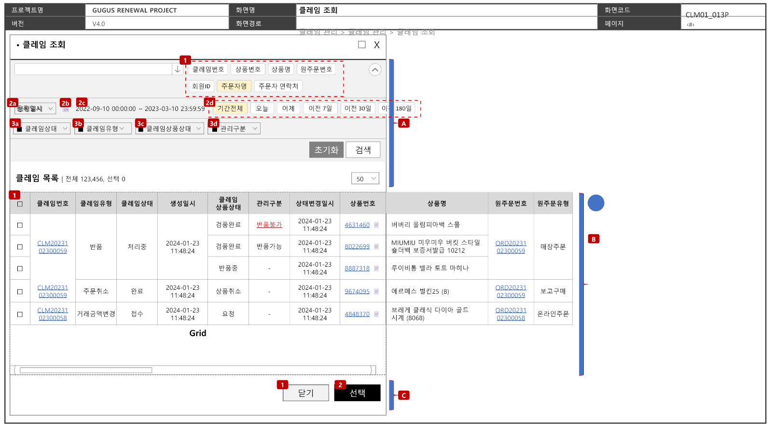Check the row for product 8022699
This screenshot has width=772, height=434.
pyautogui.click(x=20, y=247)
